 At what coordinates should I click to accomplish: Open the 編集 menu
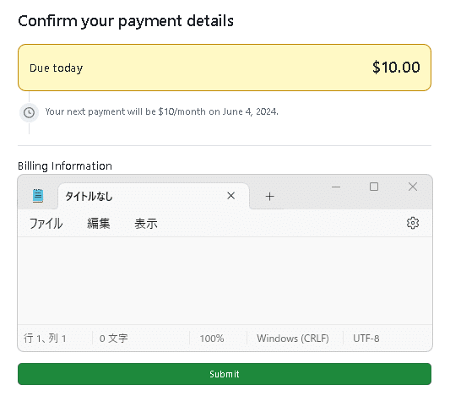(99, 223)
